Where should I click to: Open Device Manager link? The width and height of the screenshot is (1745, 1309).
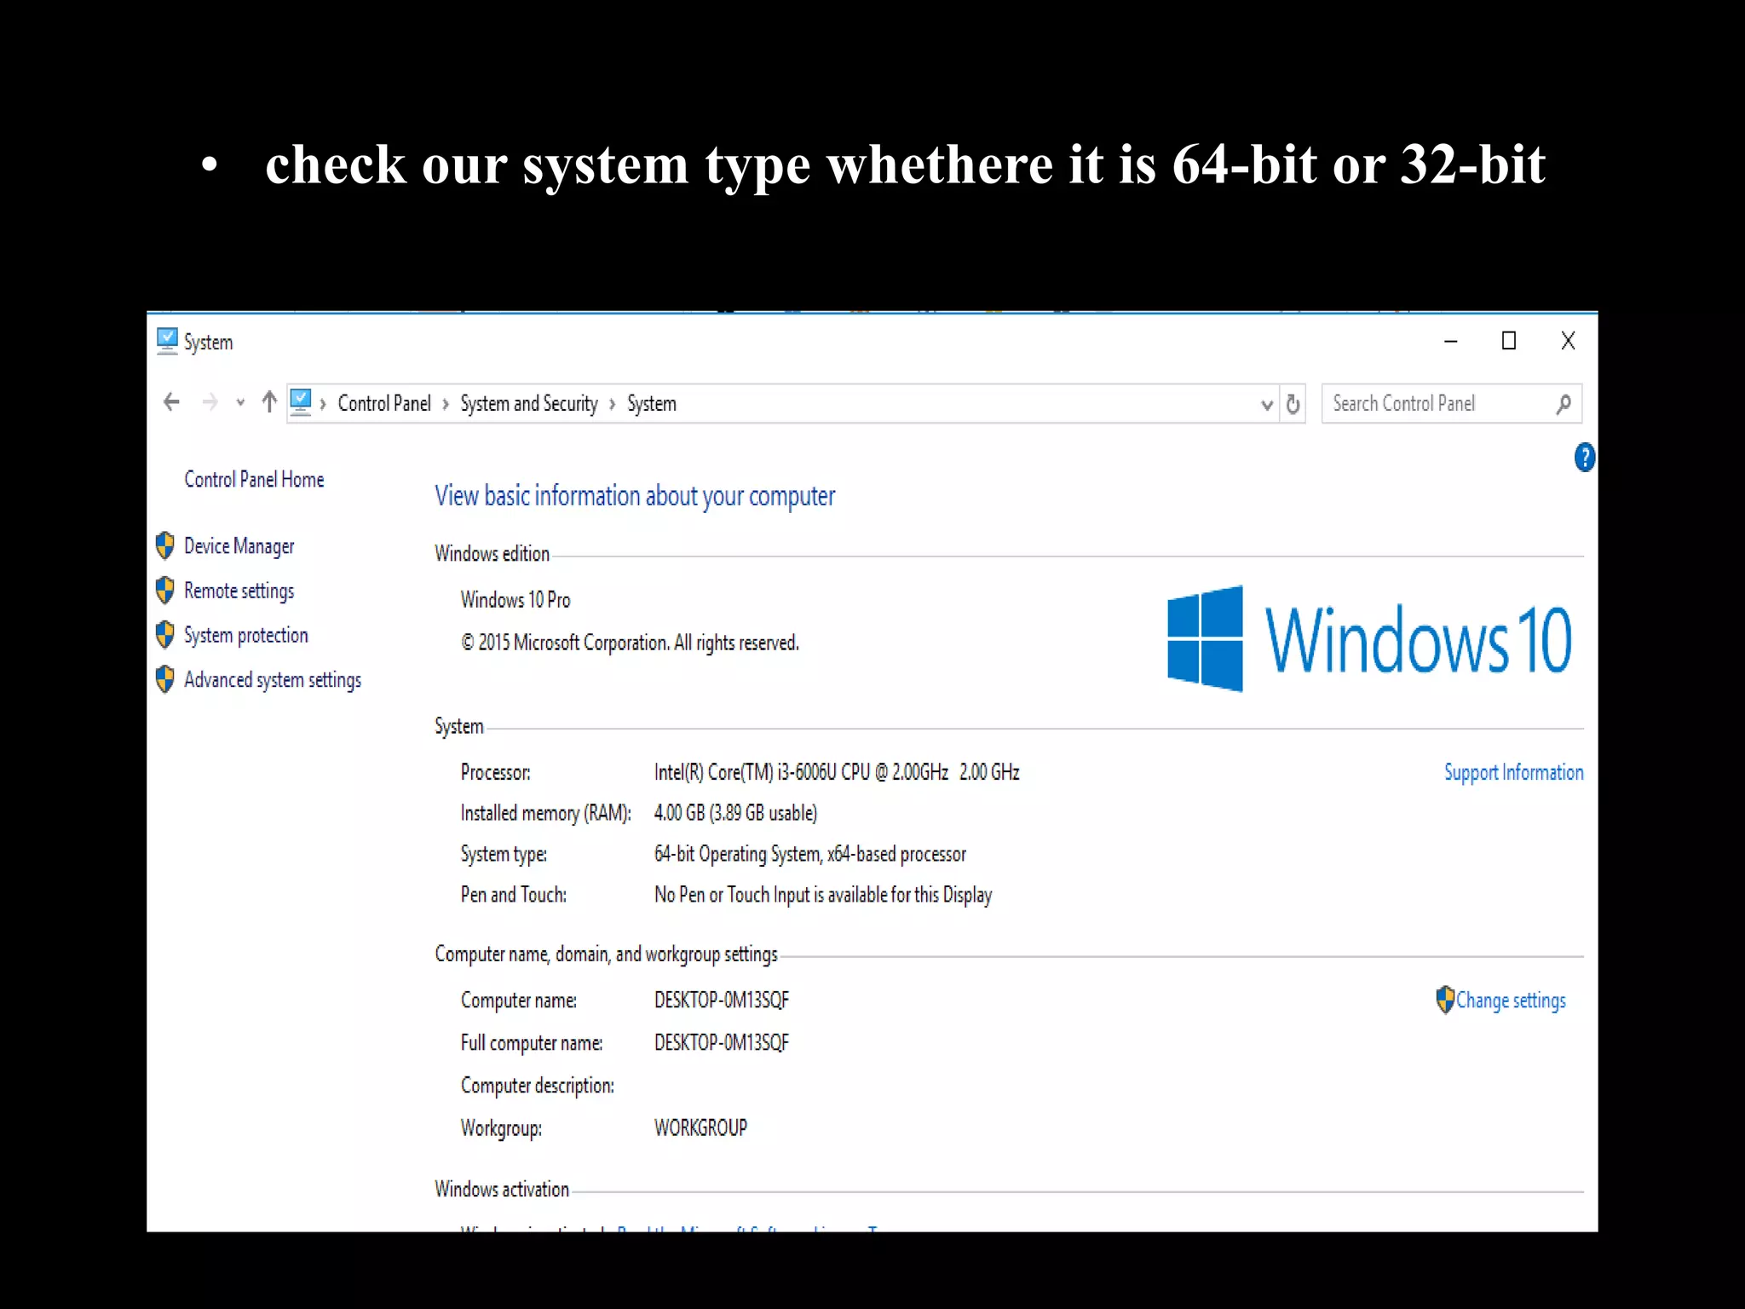(x=239, y=545)
